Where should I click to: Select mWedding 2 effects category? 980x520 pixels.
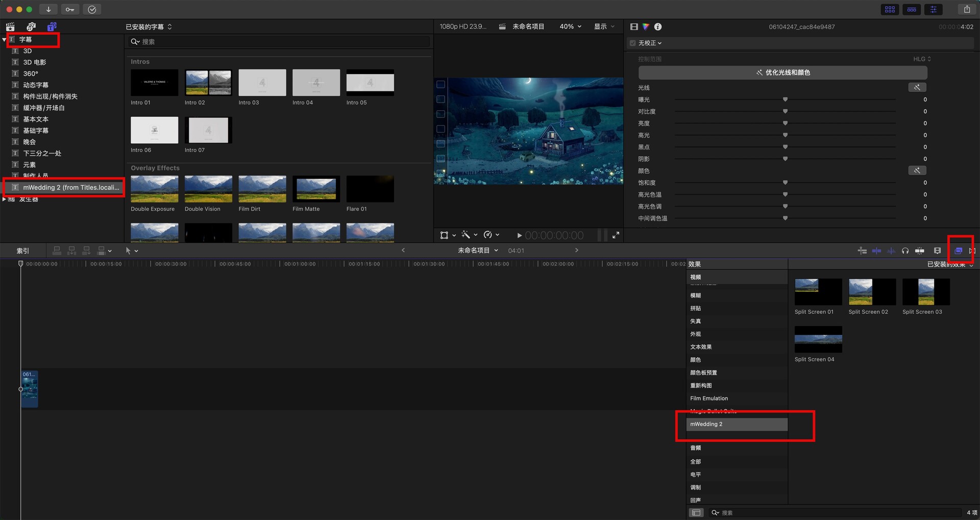(x=737, y=425)
